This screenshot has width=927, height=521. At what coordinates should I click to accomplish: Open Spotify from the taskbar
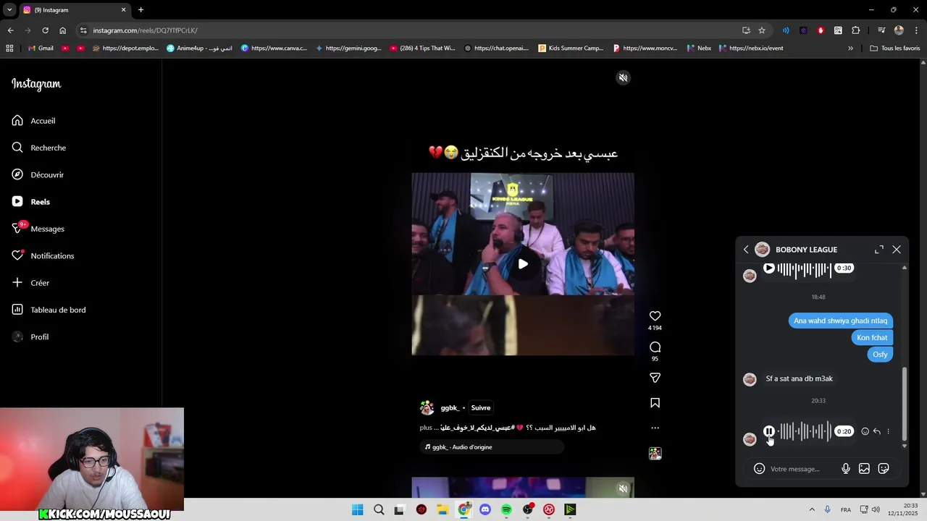tap(506, 509)
